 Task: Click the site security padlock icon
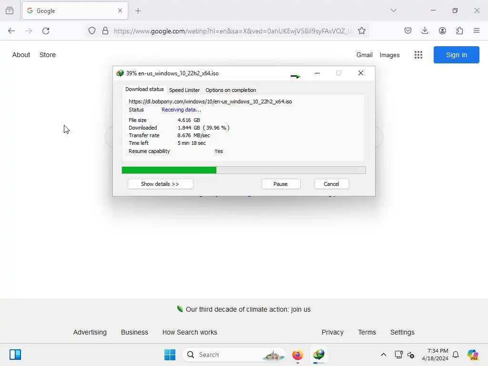pyautogui.click(x=105, y=31)
